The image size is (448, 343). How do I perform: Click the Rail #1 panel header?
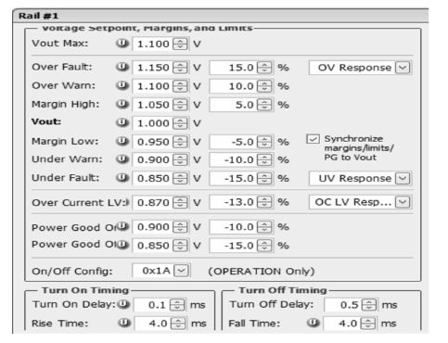[x=221, y=16]
